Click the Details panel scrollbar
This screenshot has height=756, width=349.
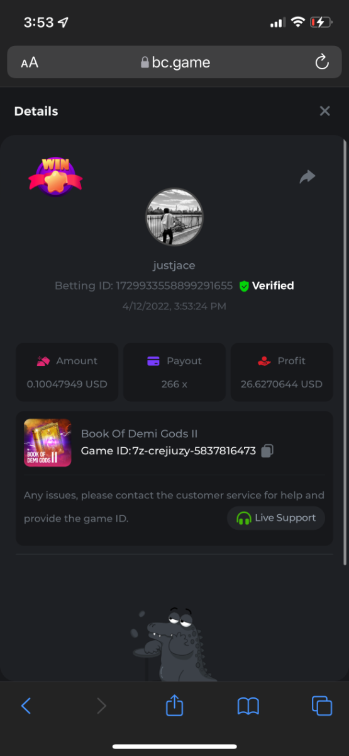[345, 353]
